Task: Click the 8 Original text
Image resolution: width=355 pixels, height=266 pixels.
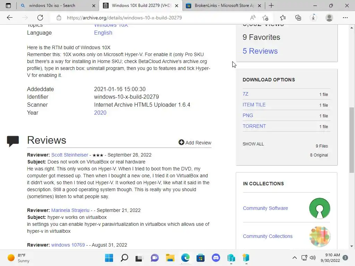Action: click(x=319, y=155)
